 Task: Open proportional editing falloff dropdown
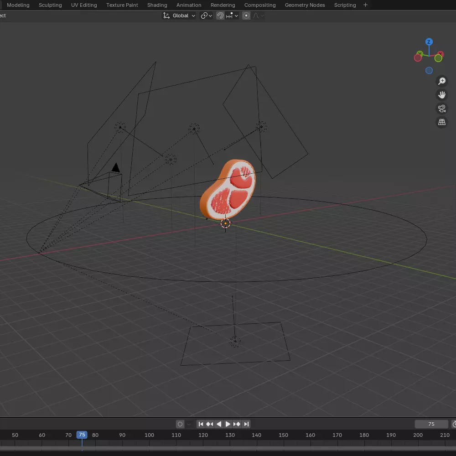point(258,16)
